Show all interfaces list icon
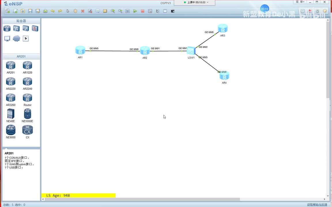Image resolution: width=332 pixels, height=207 pixels. click(x=158, y=11)
